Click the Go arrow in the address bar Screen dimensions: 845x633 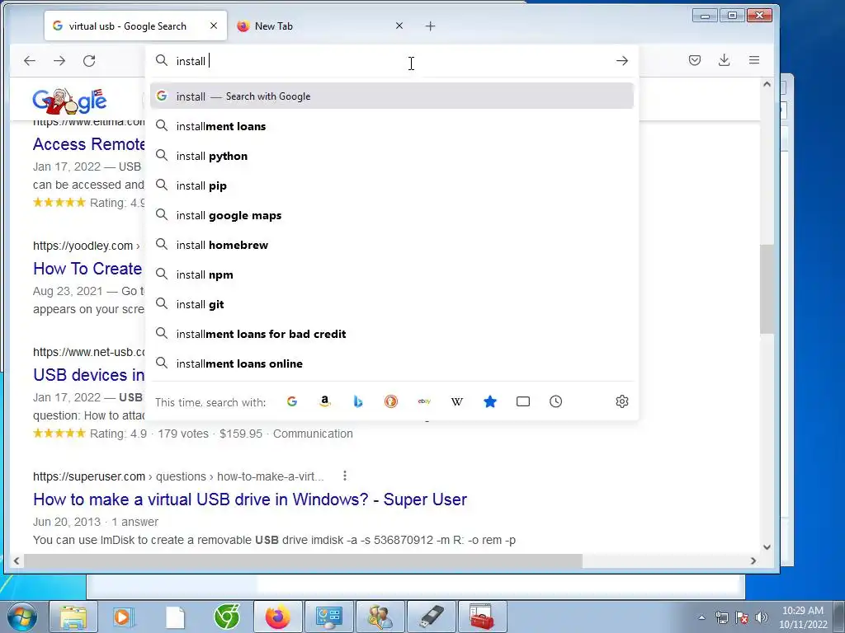coord(622,61)
